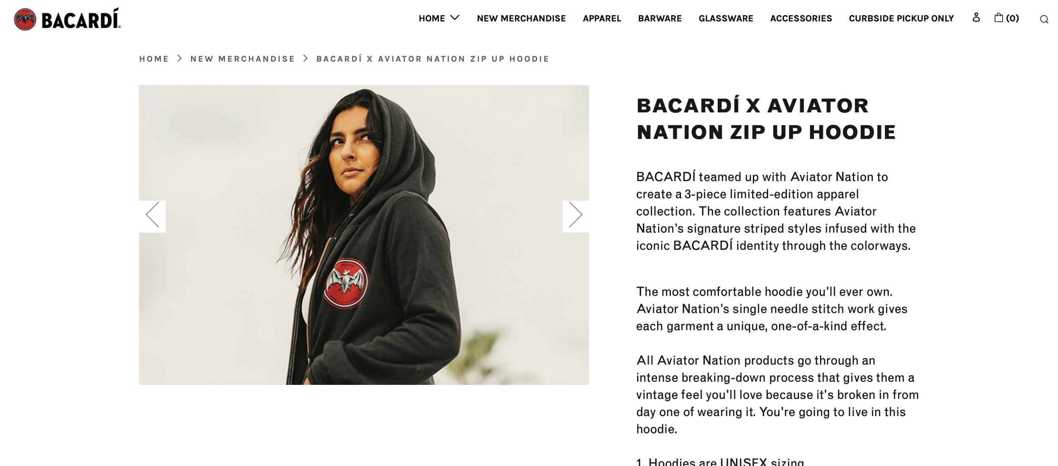Open the GLASSWARE category

[726, 19]
